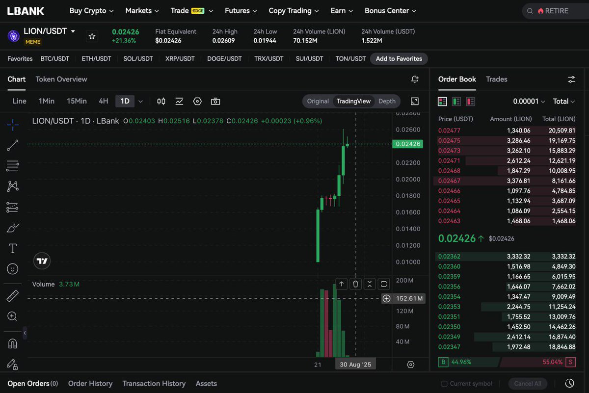589x393 pixels.
Task: Open the indicators menu
Action: click(179, 101)
